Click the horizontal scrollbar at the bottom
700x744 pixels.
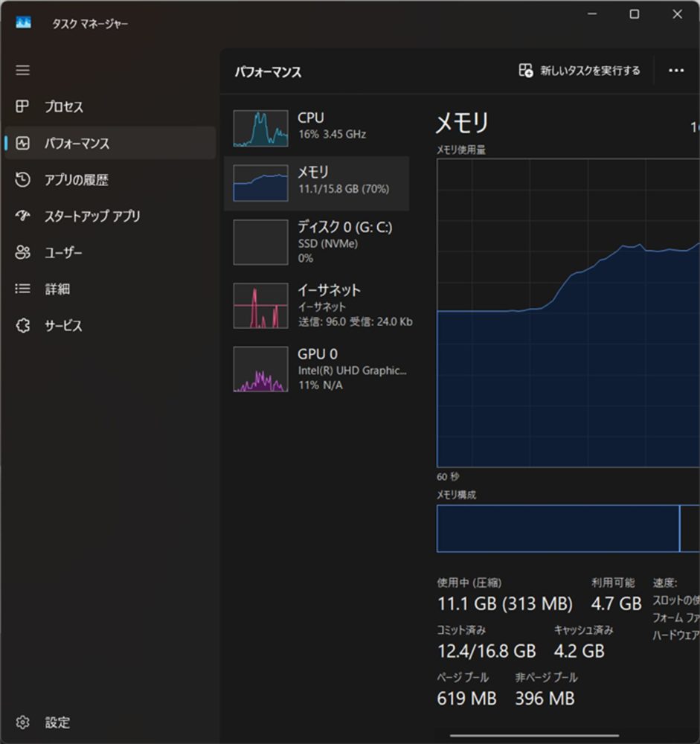coord(534,736)
